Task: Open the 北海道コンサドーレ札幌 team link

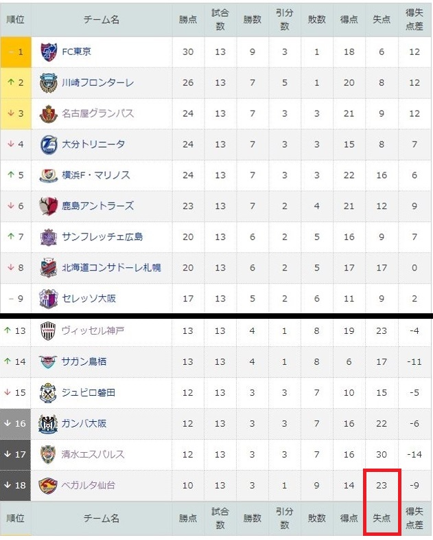Action: click(111, 268)
